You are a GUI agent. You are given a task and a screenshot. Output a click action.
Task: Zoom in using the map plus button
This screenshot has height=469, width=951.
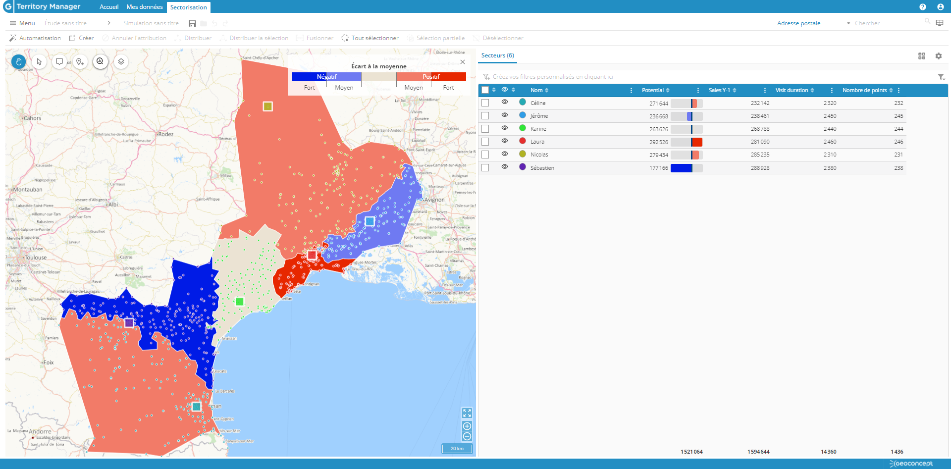coord(467,426)
